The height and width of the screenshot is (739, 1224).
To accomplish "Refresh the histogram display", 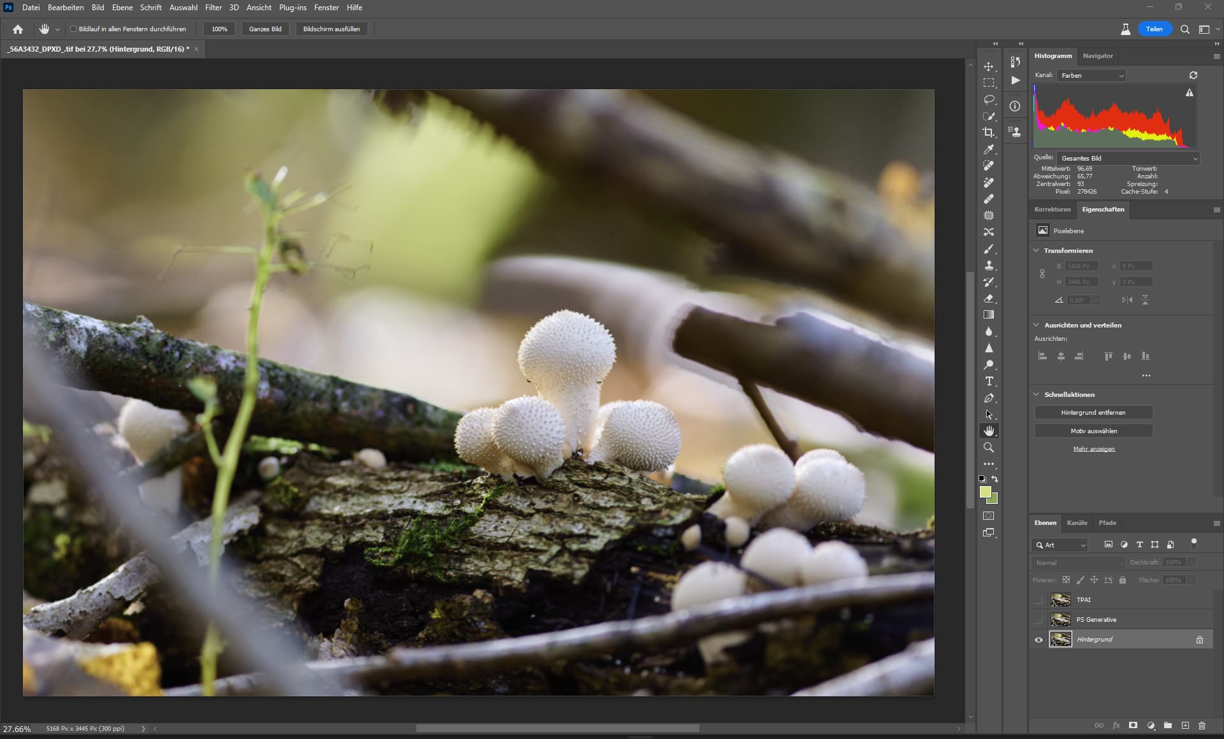I will 1193,75.
